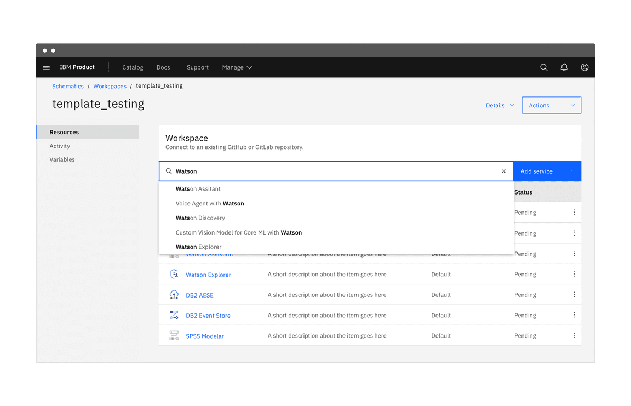Viewport: 631px width, 406px height.
Task: Open the Manage dropdown in the header
Action: (x=236, y=67)
